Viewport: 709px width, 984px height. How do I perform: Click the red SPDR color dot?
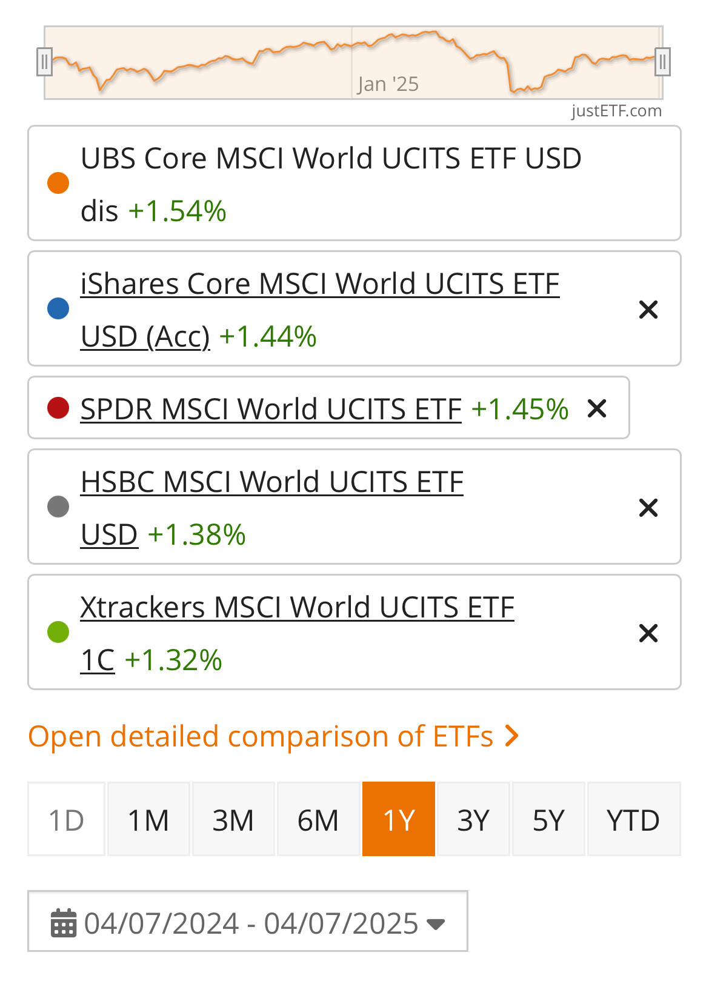tap(58, 408)
